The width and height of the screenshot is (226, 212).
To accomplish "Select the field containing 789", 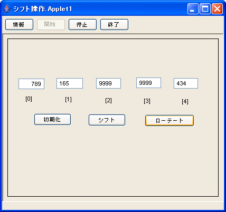I will point(31,84).
